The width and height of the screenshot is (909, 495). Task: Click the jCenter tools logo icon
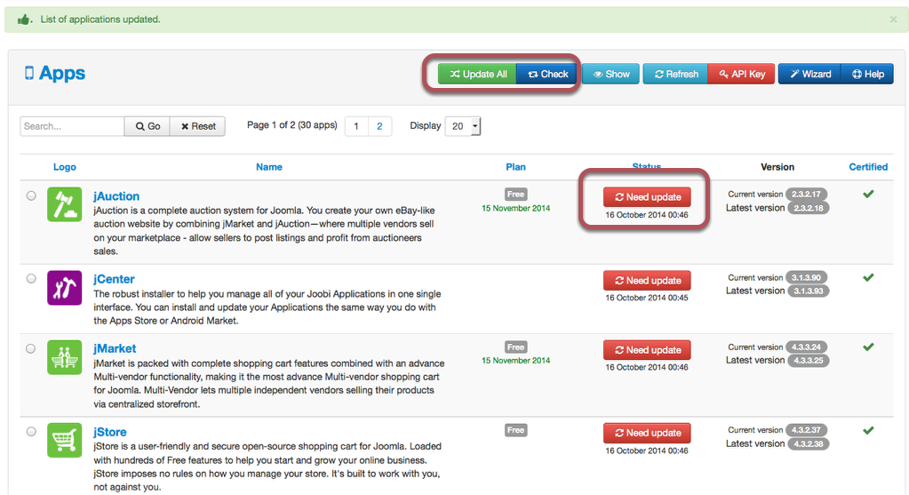(x=64, y=288)
